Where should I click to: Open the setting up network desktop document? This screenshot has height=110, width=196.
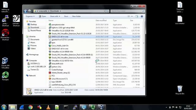pos(5,7)
